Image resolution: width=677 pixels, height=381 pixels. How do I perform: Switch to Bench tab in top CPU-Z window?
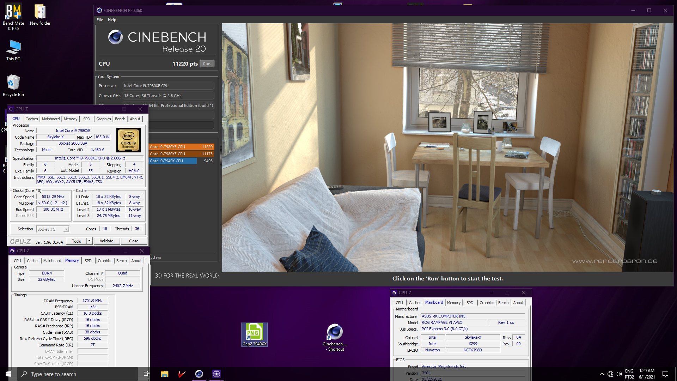coord(120,119)
